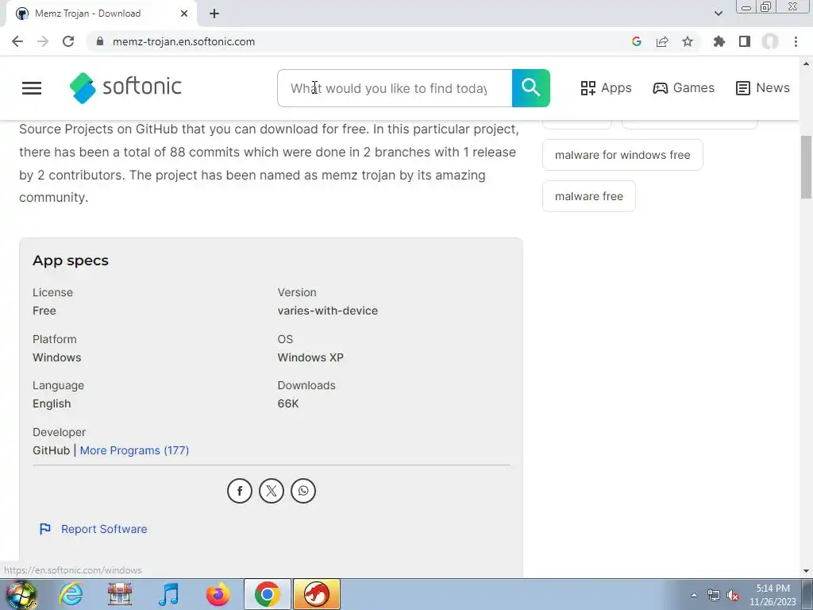Open More Programs (177) link

(134, 450)
